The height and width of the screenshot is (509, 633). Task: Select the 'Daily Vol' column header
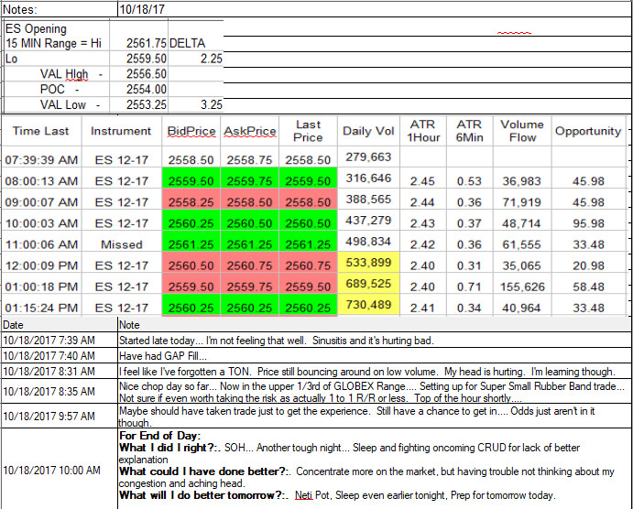pyautogui.click(x=368, y=131)
